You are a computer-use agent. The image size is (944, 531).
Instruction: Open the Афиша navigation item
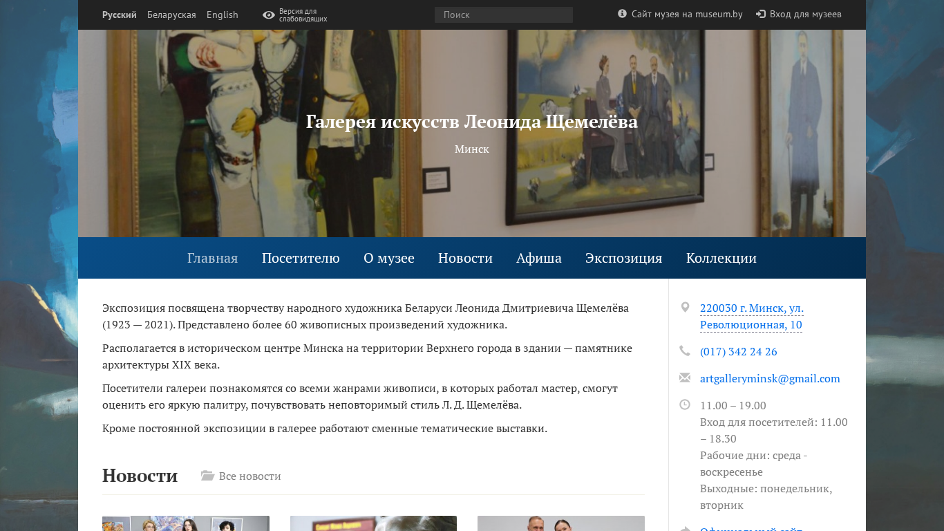coord(539,258)
